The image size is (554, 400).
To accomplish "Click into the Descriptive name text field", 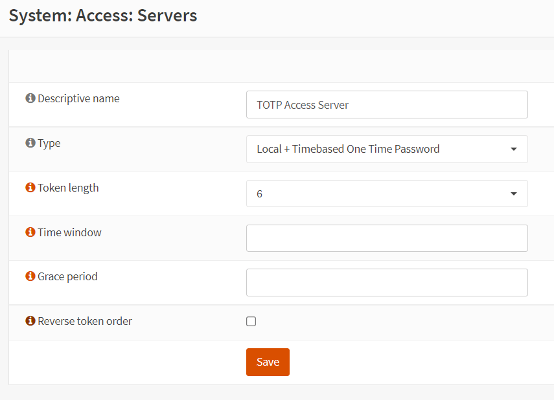I will tap(387, 104).
